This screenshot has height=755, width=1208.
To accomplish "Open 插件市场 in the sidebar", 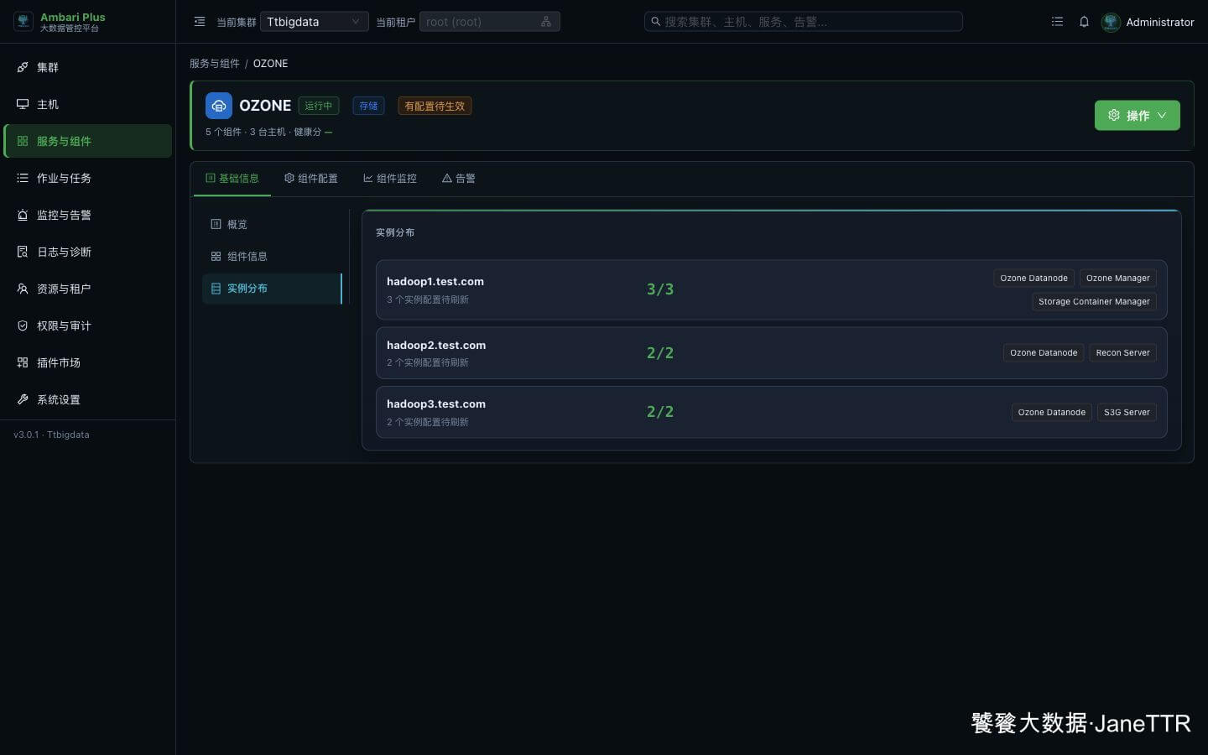I will (88, 362).
